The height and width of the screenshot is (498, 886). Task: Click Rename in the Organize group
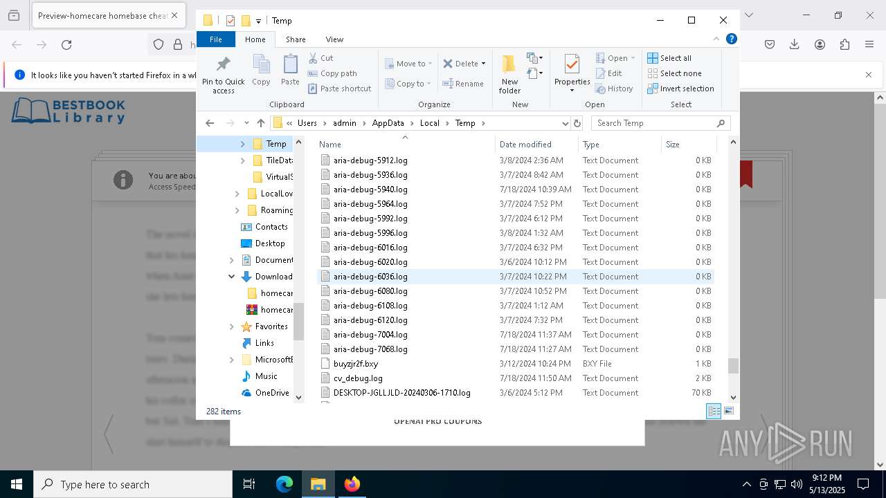pos(463,84)
